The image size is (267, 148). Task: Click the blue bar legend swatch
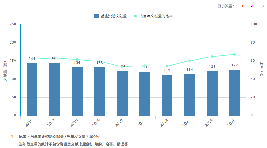(x=96, y=16)
